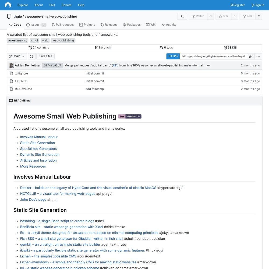Image resolution: width=269 pixels, height=269 pixels.
Task: Open the HOTGLUE visual tool link
Action: click(x=58, y=194)
